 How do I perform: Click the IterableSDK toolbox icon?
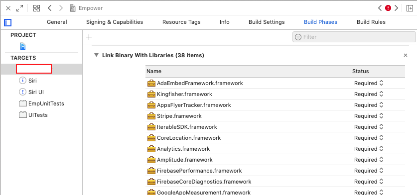(151, 127)
